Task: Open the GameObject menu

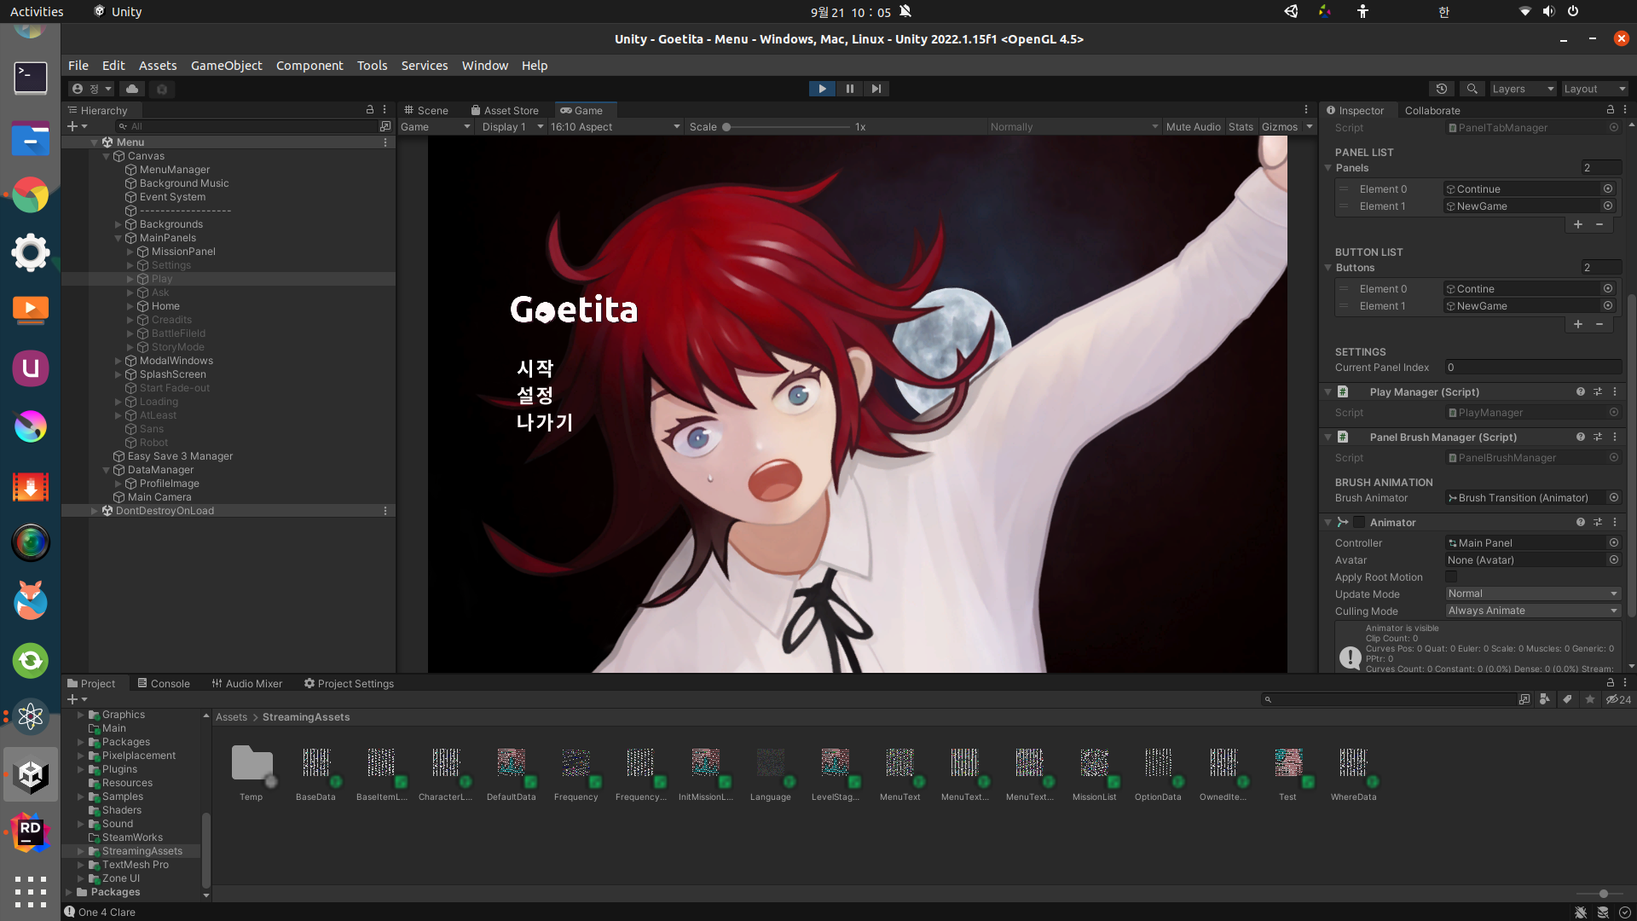Action: coord(226,66)
